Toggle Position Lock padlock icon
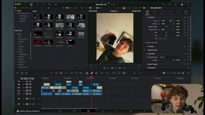Image resolution: width=205 pixels, height=115 pixels. pyautogui.click(x=96, y=73)
